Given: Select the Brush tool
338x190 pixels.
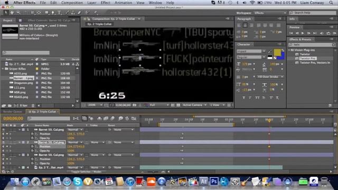Looking at the screenshot, I should (68, 13).
